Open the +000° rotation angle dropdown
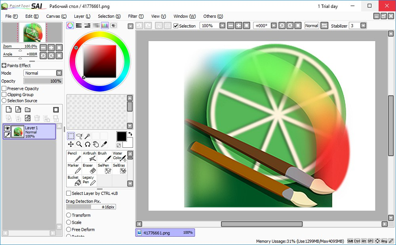The height and width of the screenshot is (245, 396). click(x=274, y=25)
